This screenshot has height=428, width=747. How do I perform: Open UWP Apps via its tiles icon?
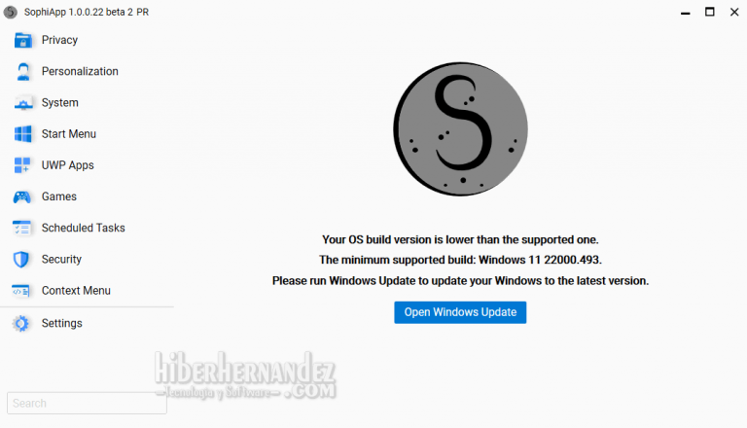click(22, 165)
